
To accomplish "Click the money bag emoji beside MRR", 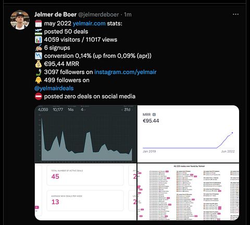I will pos(39,64).
